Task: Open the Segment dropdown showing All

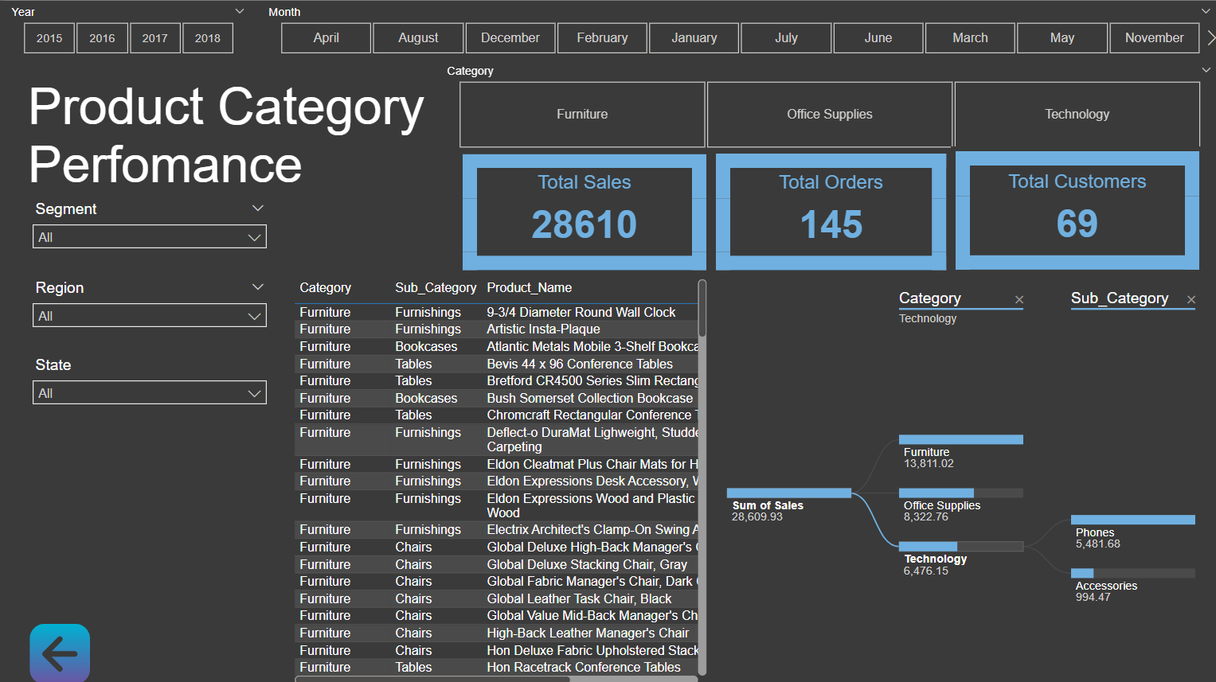Action: point(150,237)
